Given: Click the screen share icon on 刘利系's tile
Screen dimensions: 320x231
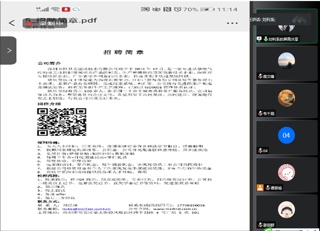Looking at the screenshot, I should click(259, 39).
